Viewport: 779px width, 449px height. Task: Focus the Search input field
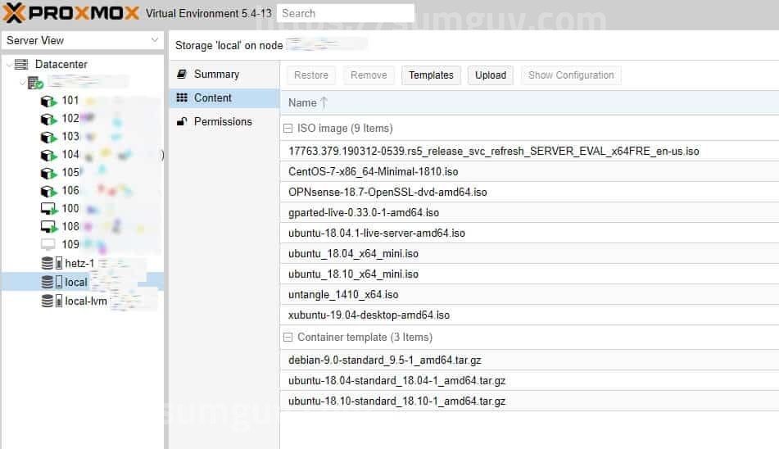tap(346, 13)
